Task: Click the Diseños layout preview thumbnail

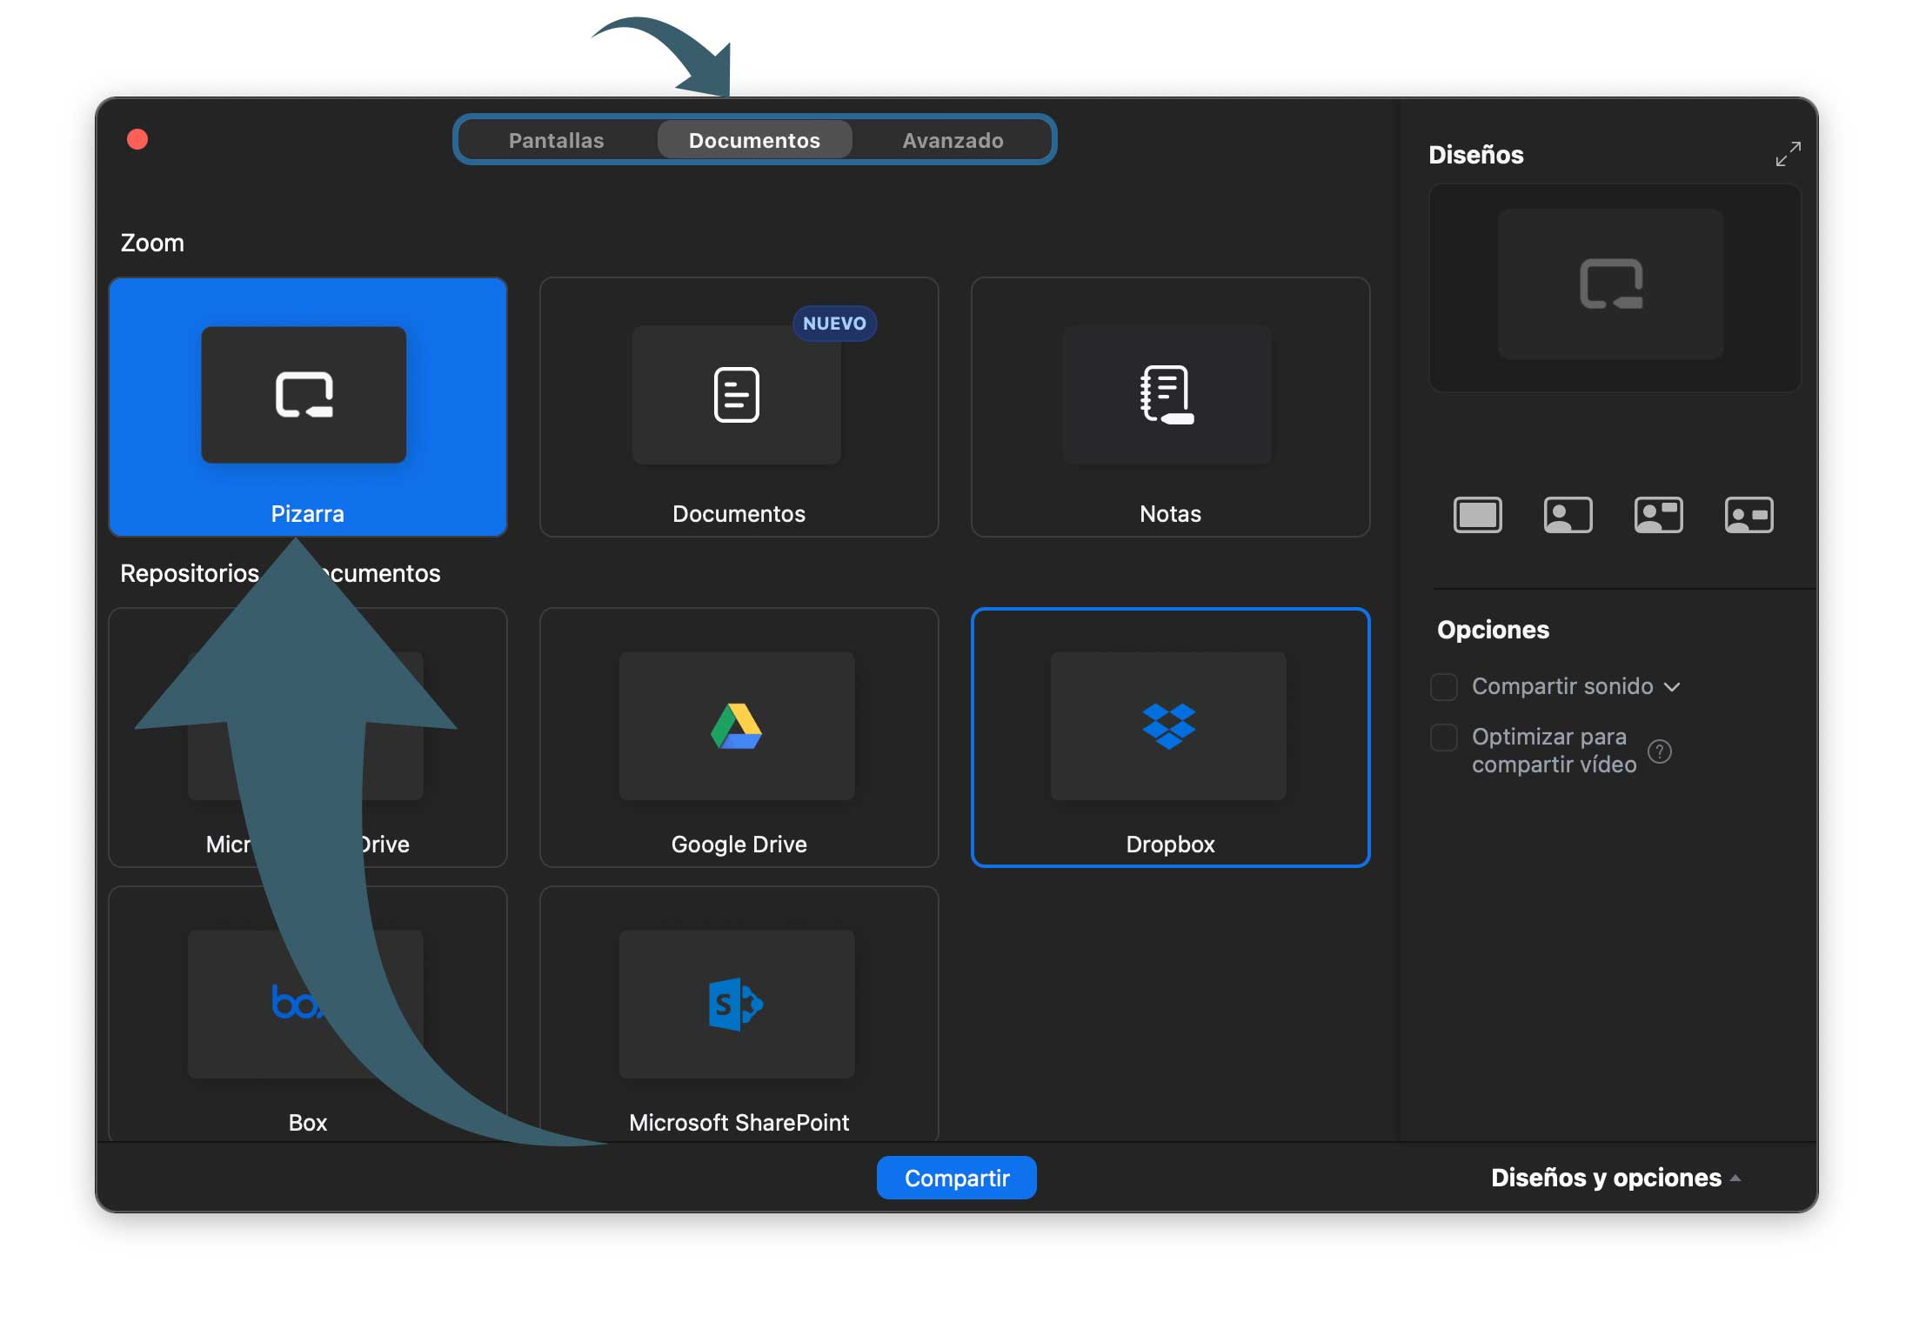Action: click(1615, 288)
